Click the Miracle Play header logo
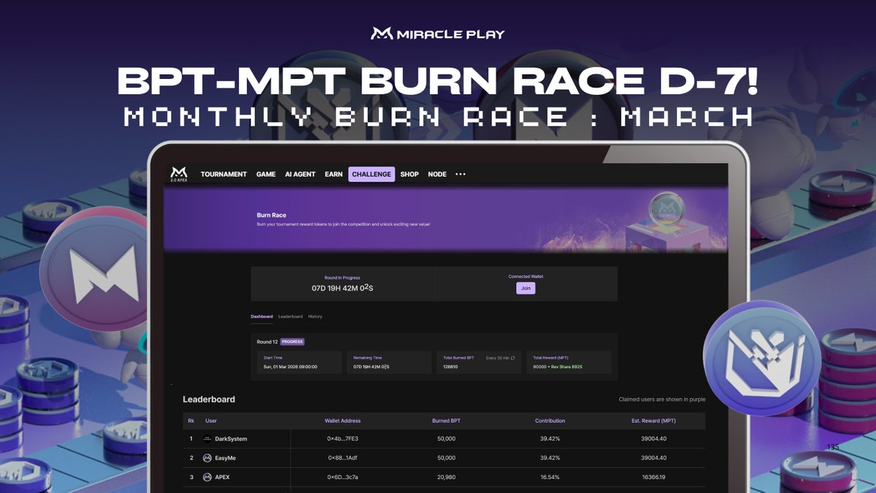The image size is (876, 493). tap(437, 34)
